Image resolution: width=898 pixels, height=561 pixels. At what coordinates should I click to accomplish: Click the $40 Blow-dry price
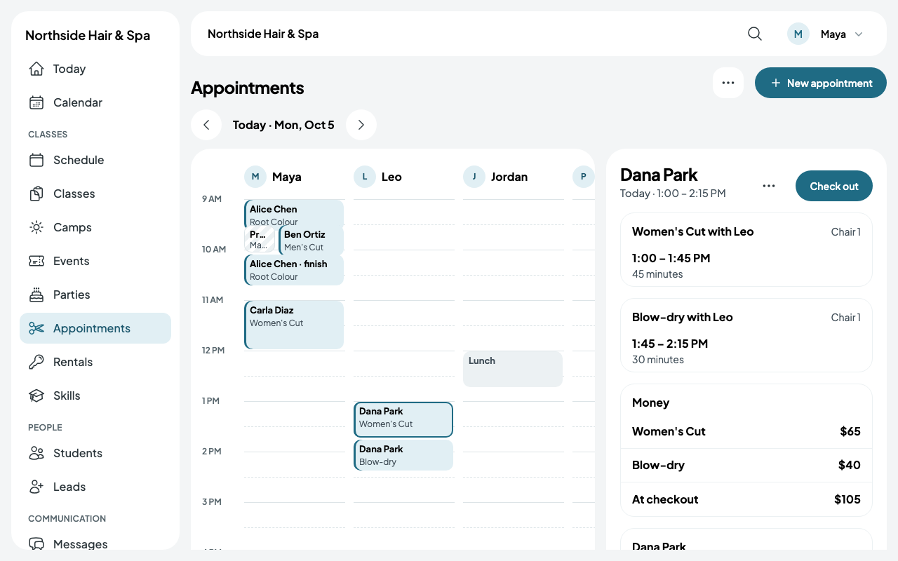[850, 465]
